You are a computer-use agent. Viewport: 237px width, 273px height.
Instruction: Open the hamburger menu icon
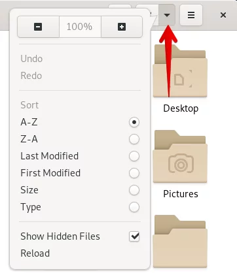[x=191, y=15]
